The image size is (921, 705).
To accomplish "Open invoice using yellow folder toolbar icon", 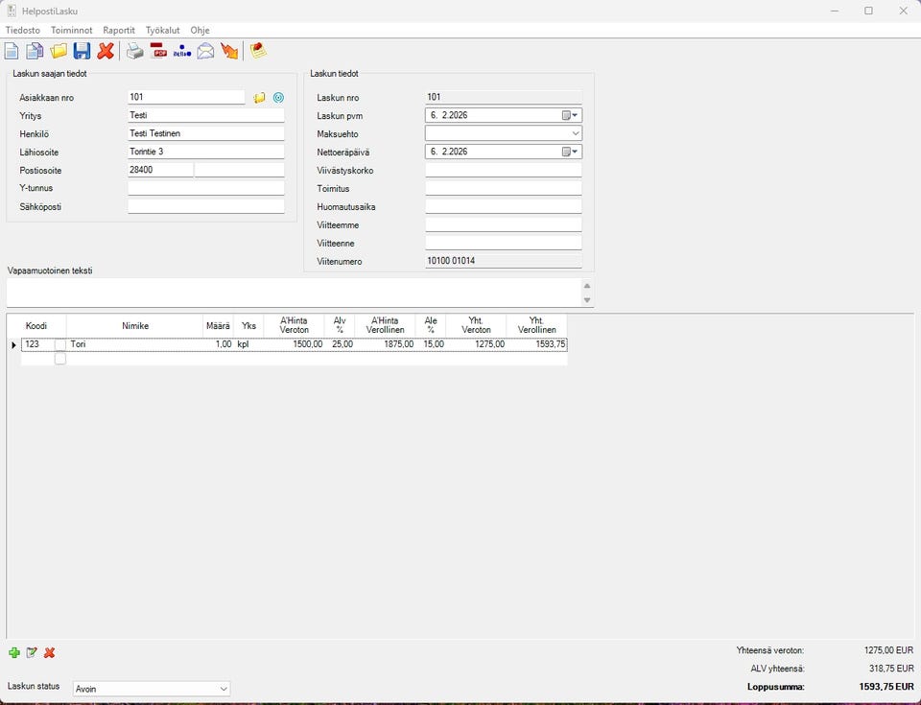I will point(59,51).
